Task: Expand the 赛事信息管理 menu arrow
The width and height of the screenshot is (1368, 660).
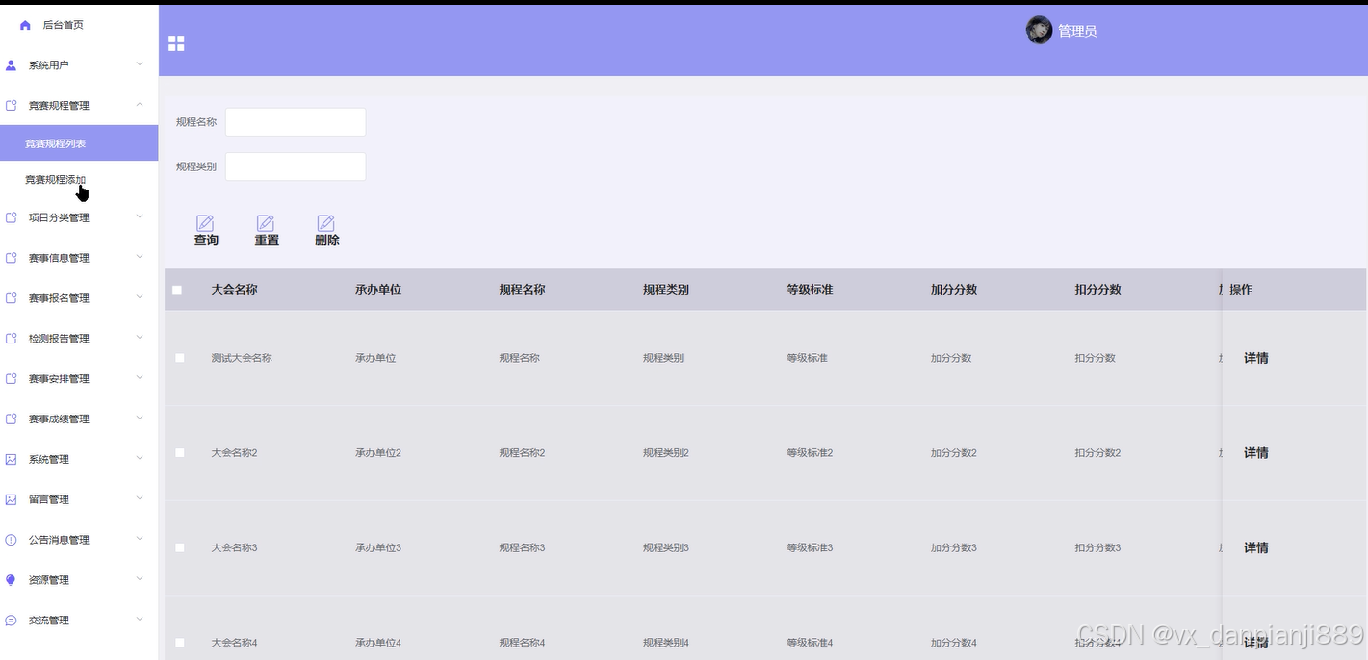Action: [140, 257]
